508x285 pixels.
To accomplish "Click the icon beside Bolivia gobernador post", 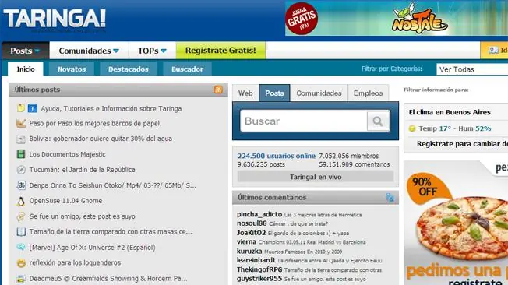I will click(x=21, y=139).
